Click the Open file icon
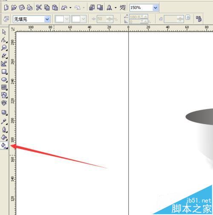Viewport: 213px width, 215px height. [14, 8]
